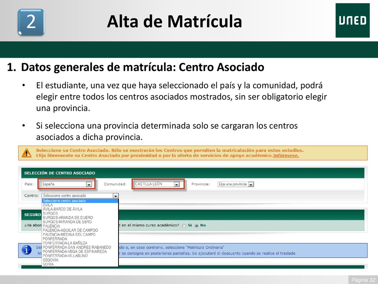Choose ÁVILA from the centro list

[x=80, y=205]
